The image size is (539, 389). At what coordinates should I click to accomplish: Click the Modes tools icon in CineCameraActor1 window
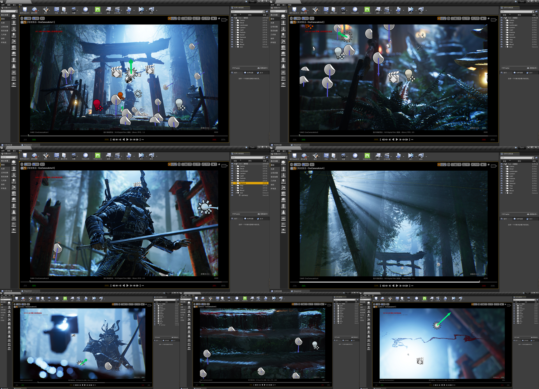click(x=46, y=10)
